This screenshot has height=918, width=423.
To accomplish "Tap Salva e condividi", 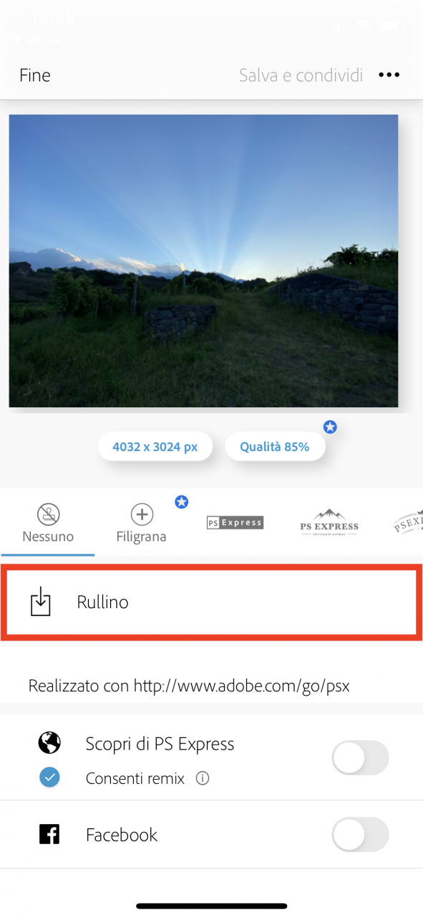I will [301, 75].
